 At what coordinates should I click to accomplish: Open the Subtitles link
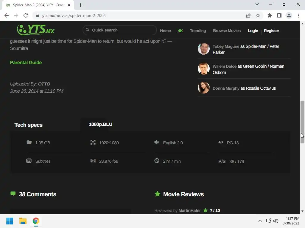tap(43, 161)
